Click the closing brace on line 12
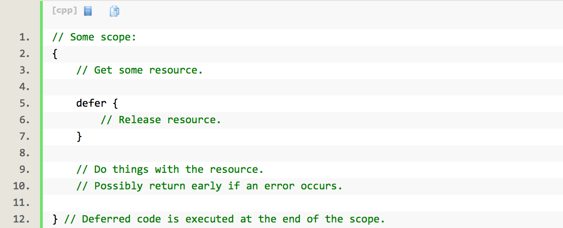 (55, 219)
